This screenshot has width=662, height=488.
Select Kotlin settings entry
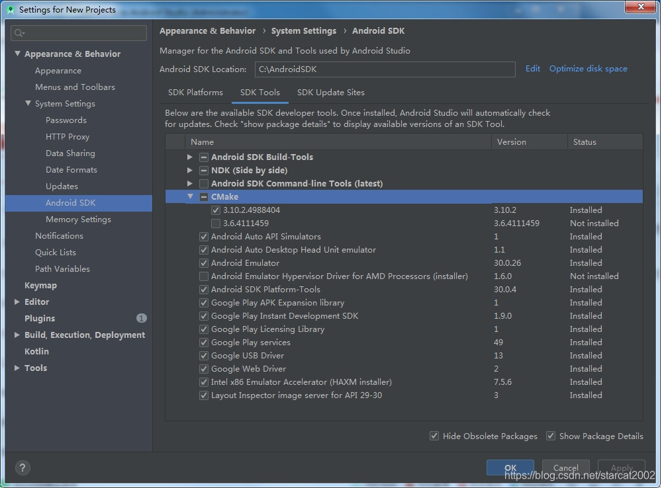36,351
